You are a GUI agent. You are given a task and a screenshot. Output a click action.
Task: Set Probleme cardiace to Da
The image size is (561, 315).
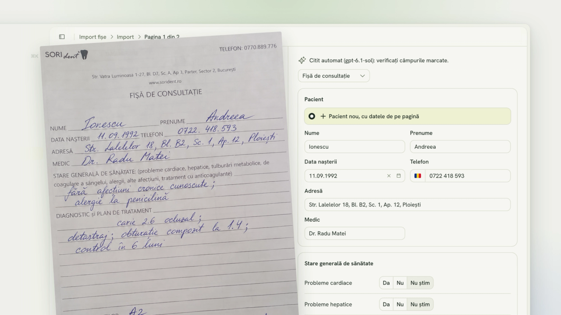(x=386, y=283)
